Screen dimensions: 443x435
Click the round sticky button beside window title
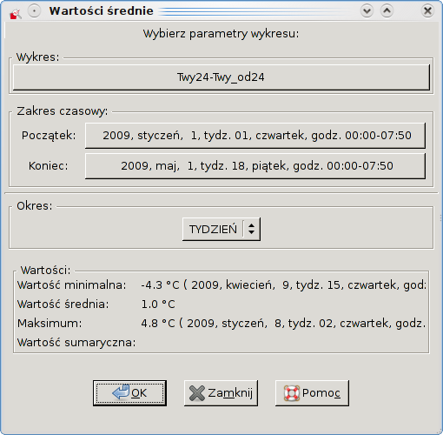[x=34, y=11]
